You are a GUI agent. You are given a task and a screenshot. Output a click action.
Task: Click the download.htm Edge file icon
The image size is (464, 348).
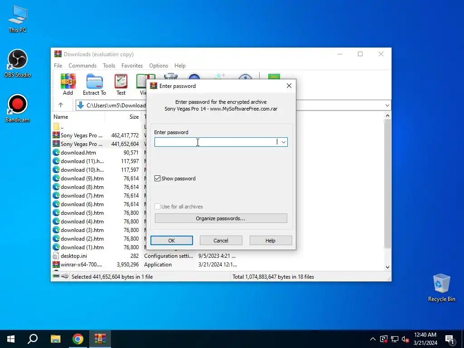tap(56, 152)
